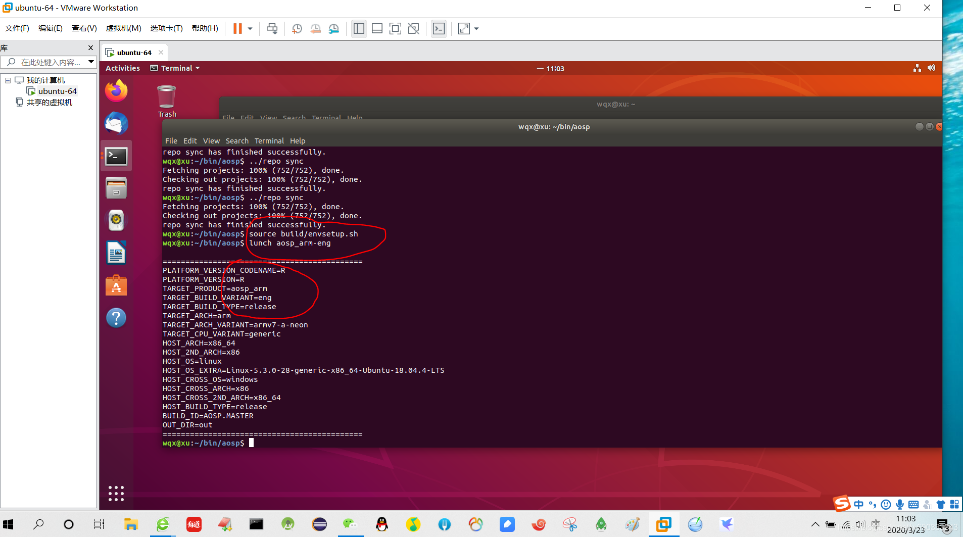Toggle console view icon in toolbar

coord(439,28)
